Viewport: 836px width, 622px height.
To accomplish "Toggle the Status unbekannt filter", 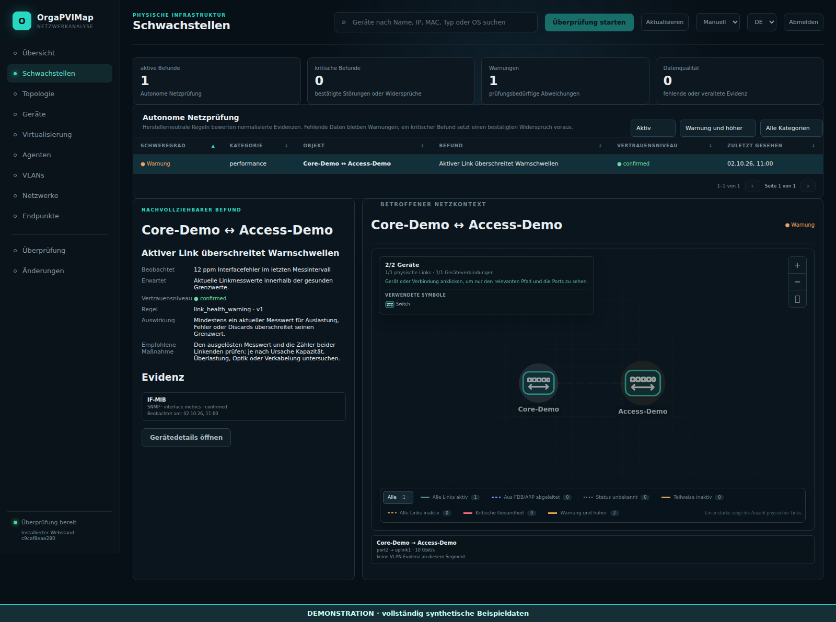I will (x=617, y=497).
